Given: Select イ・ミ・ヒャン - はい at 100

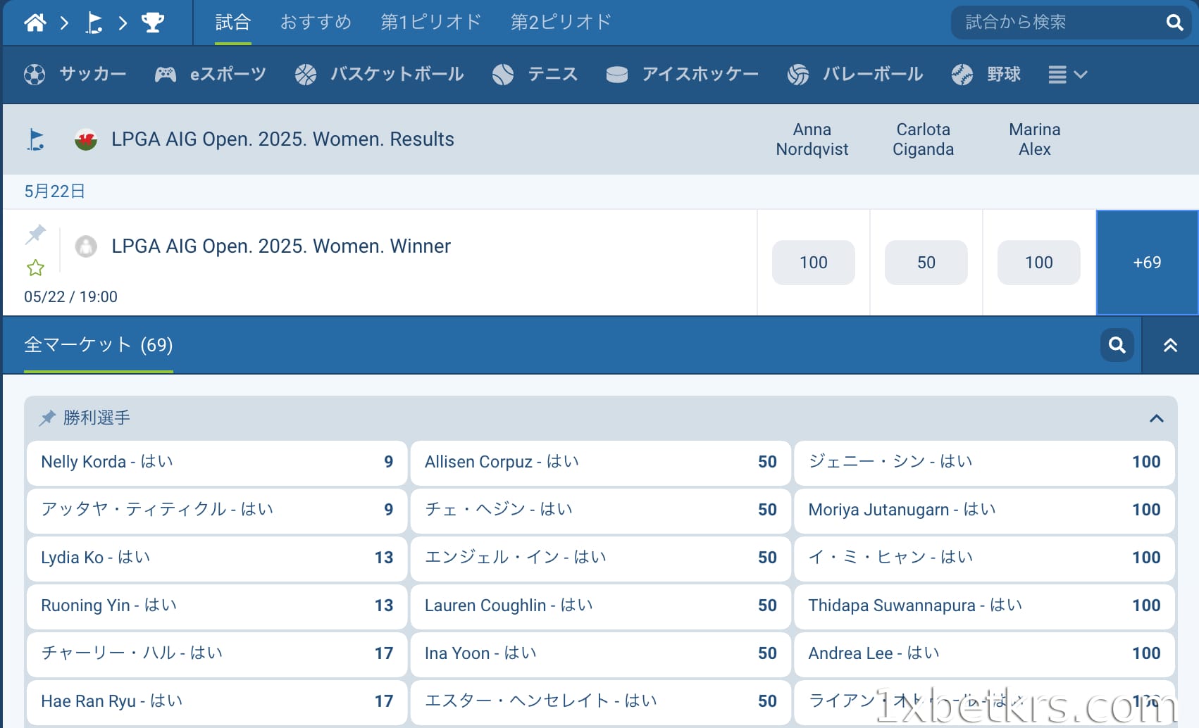Looking at the screenshot, I should [x=985, y=558].
